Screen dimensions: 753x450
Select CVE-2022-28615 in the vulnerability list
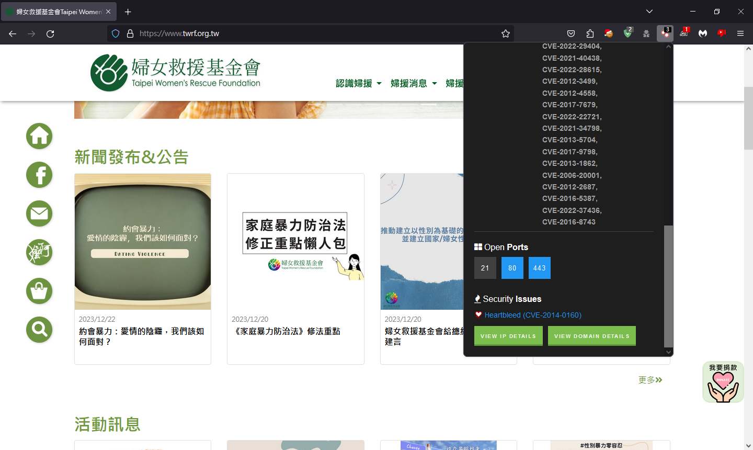572,70
